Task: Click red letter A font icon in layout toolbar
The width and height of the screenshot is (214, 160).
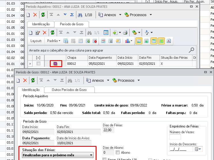Action: click(x=169, y=41)
